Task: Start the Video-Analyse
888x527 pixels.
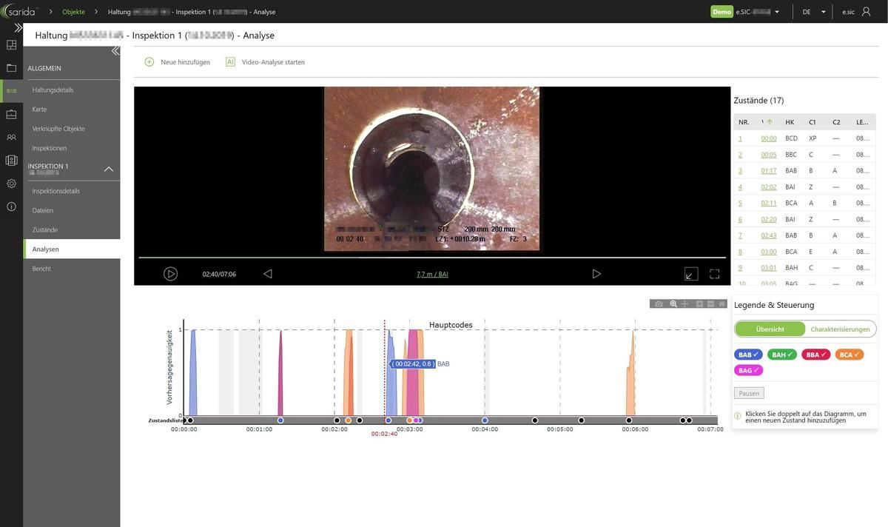Action: pos(273,61)
